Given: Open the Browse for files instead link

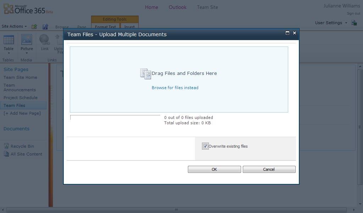Looking at the screenshot, I should (x=175, y=88).
